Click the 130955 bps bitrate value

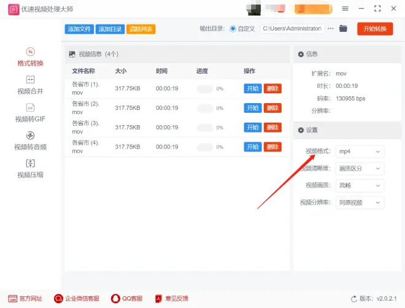coord(350,99)
